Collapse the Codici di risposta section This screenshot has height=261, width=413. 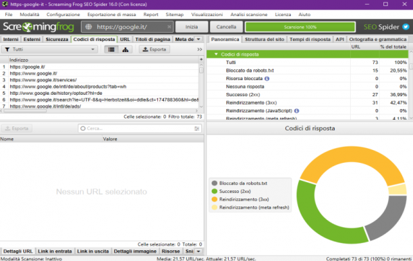coord(216,54)
